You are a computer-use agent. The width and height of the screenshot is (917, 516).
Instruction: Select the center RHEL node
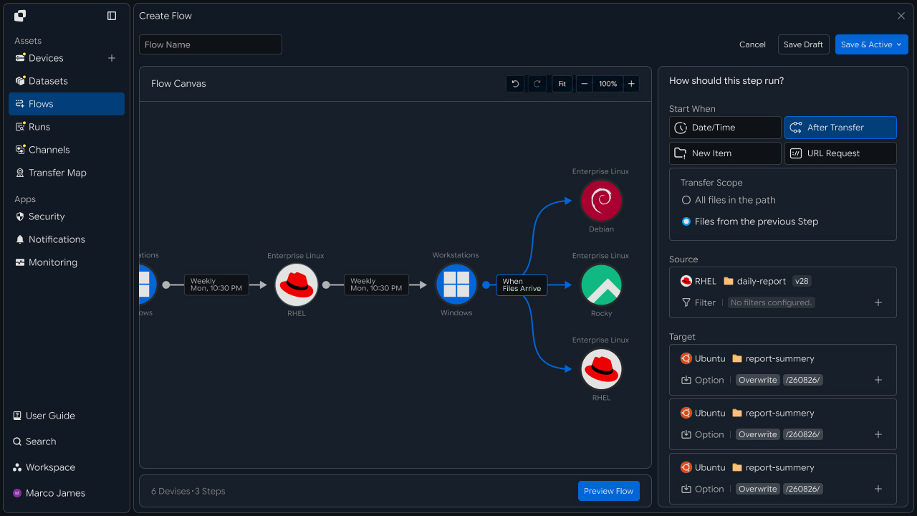tap(297, 285)
